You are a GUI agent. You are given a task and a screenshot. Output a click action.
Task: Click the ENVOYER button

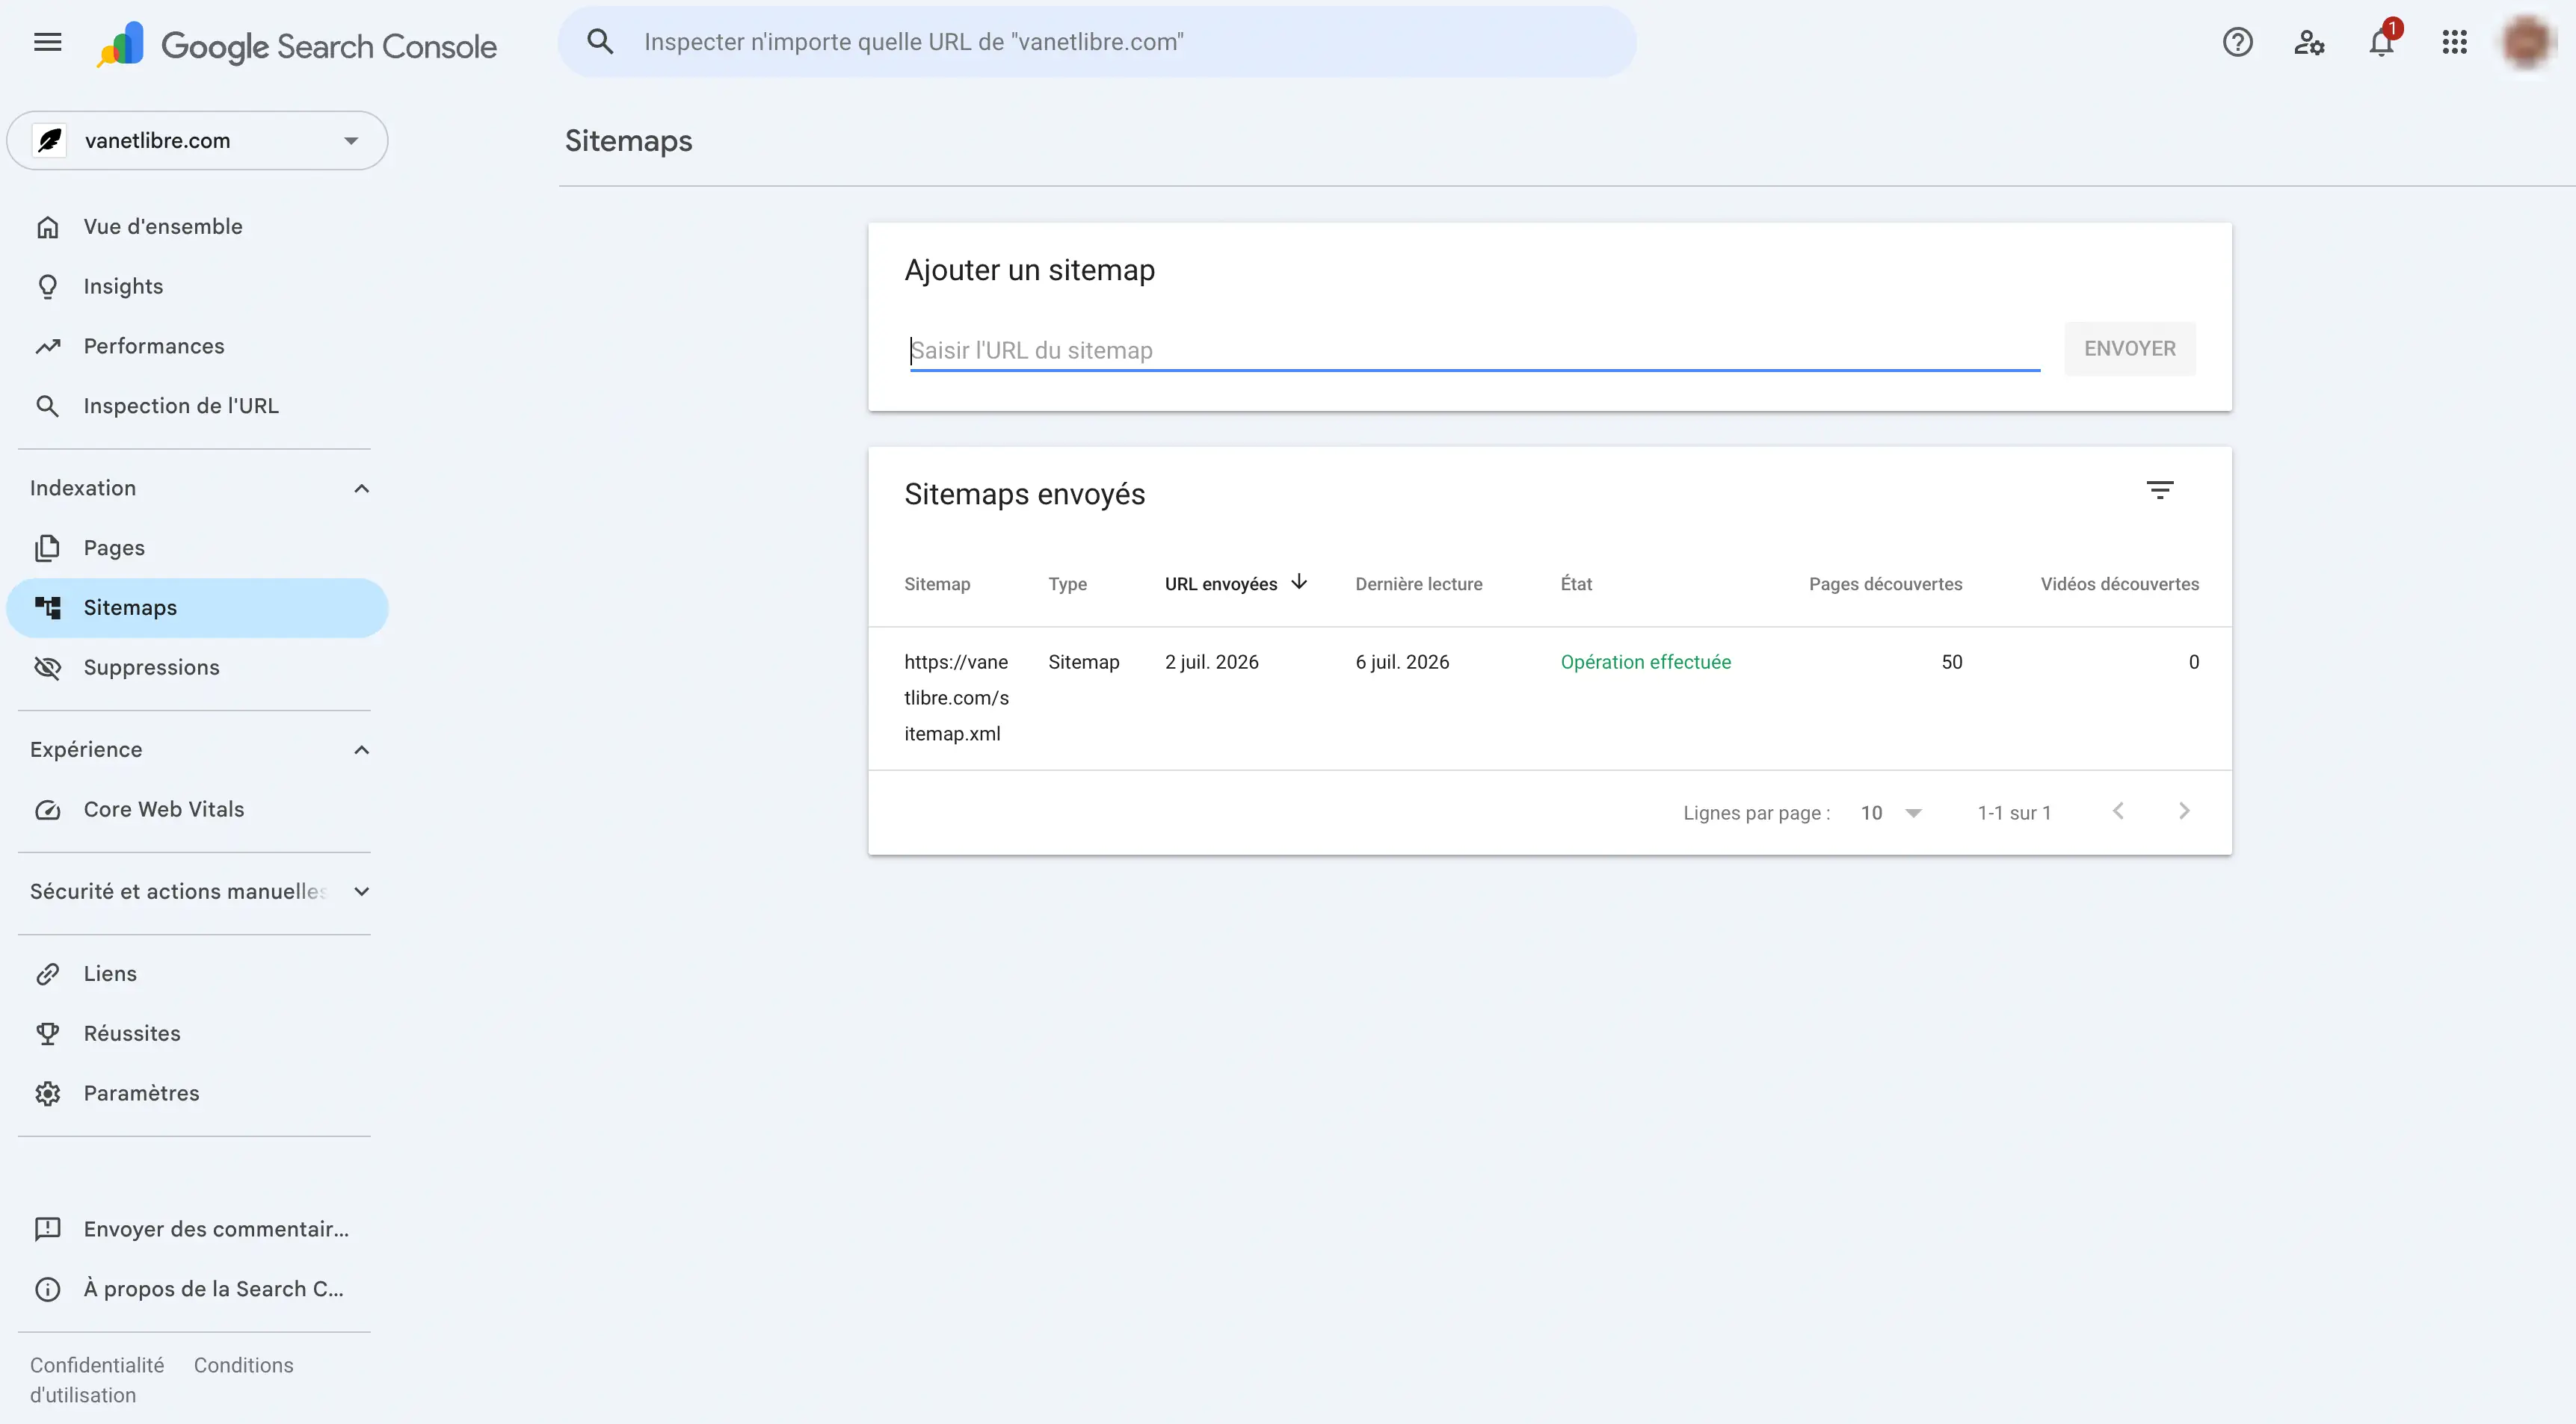(x=2129, y=349)
